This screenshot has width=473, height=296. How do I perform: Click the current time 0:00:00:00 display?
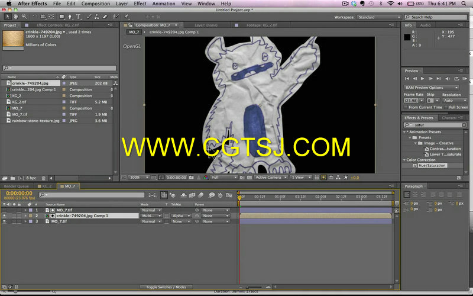click(x=19, y=193)
